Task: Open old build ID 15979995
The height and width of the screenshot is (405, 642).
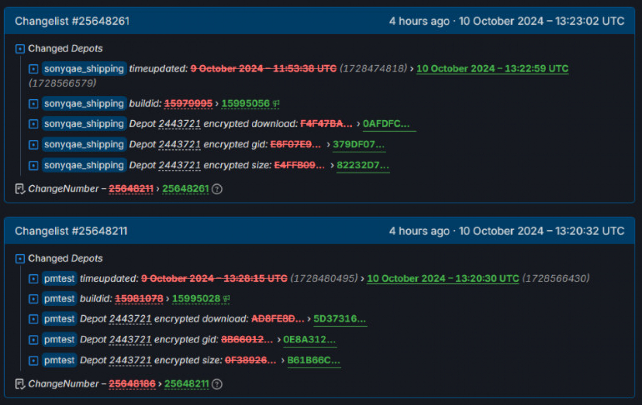Action: [188, 103]
